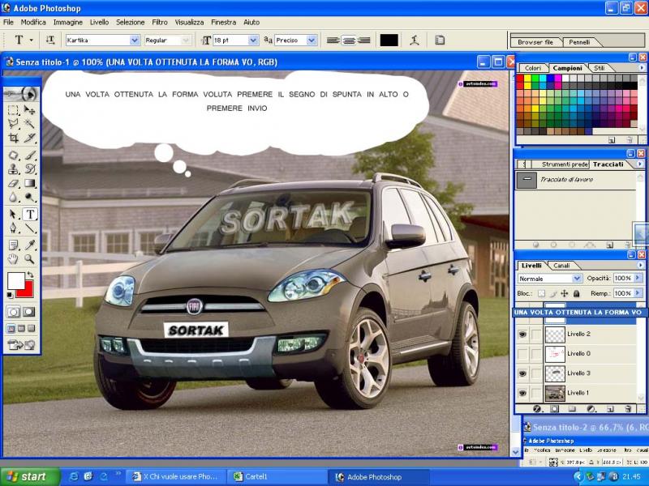Select the Slice tool
The width and height of the screenshot is (649, 486).
(x=29, y=138)
